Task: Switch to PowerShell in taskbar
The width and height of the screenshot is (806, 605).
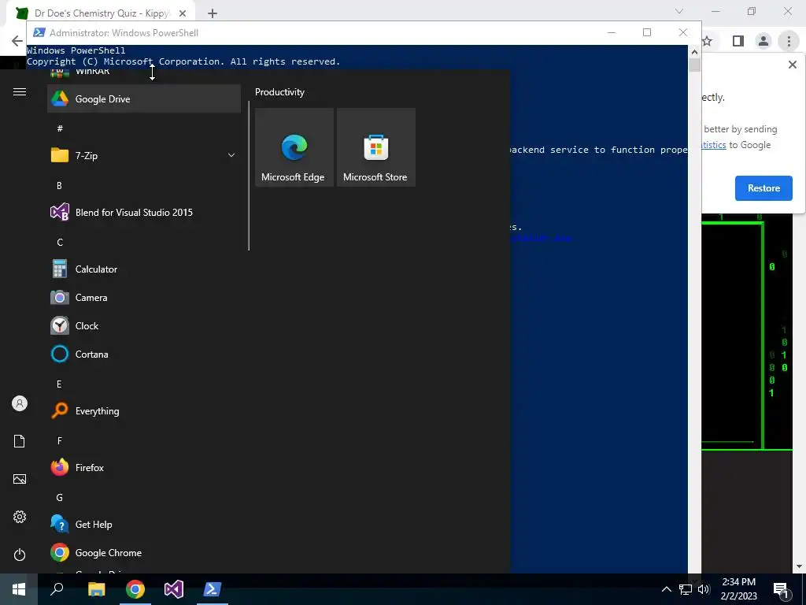Action: click(x=213, y=589)
